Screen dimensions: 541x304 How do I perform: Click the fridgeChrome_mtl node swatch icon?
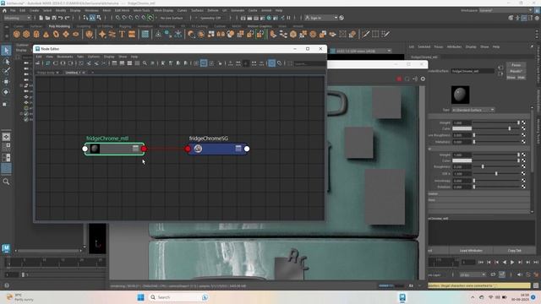click(95, 149)
